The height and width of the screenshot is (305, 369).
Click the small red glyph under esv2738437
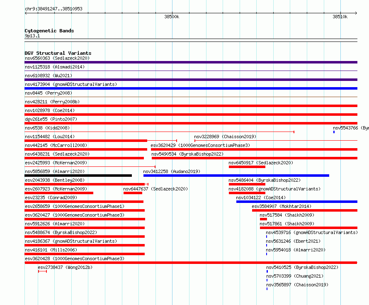pos(42,271)
